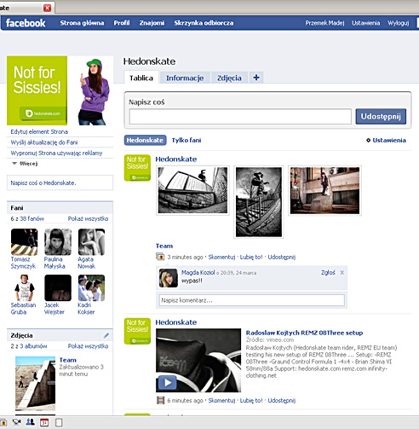
Task: Open the fisheye rail skating photo
Action: pos(192,190)
